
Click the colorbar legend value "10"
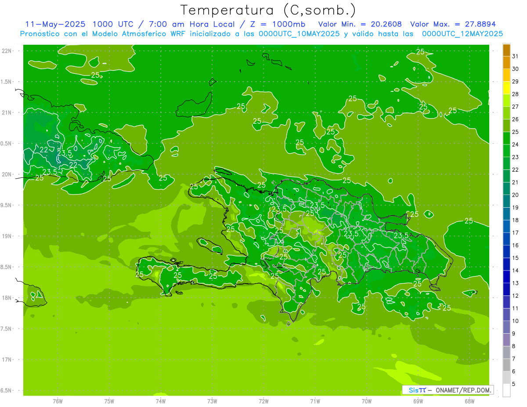tap(515, 321)
